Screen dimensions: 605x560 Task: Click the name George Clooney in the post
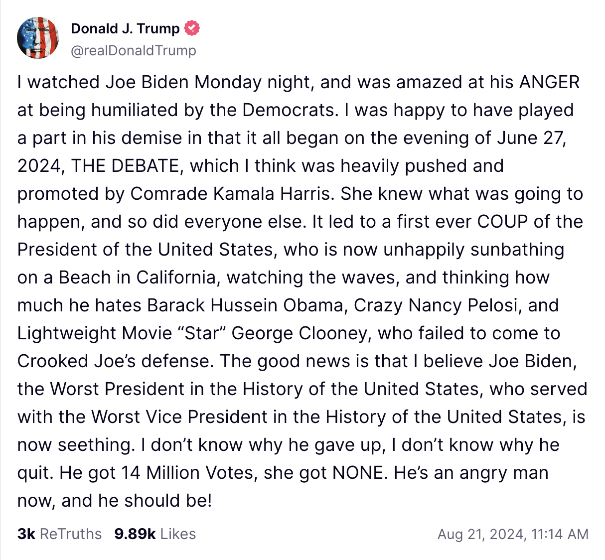[x=300, y=333]
